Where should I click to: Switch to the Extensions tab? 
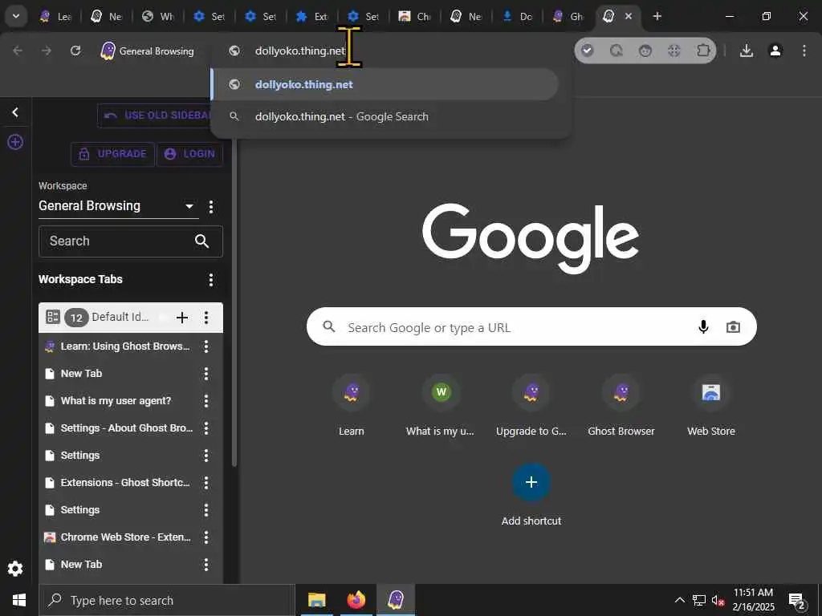coord(312,16)
